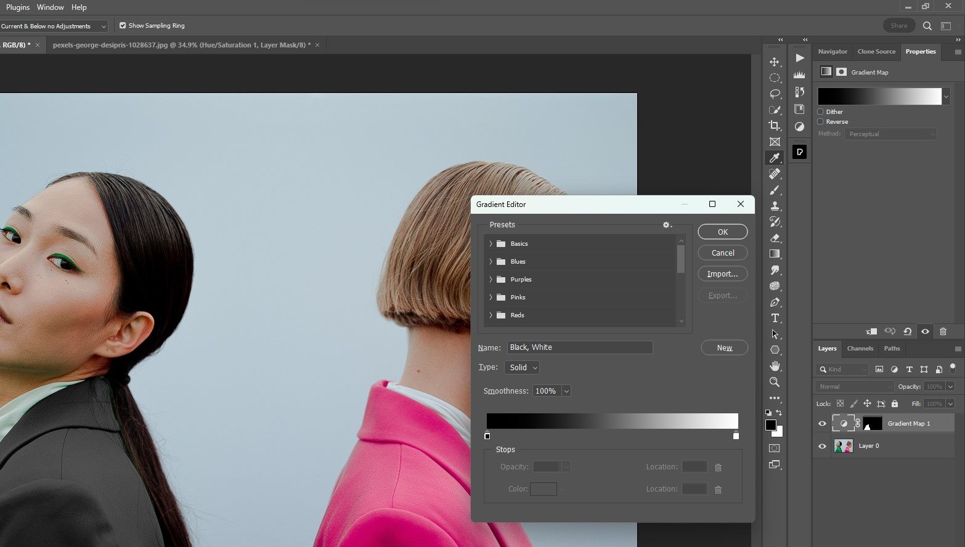Delete the adjustment layer via Properties trash icon
Screen dimensions: 965x547
943,331
